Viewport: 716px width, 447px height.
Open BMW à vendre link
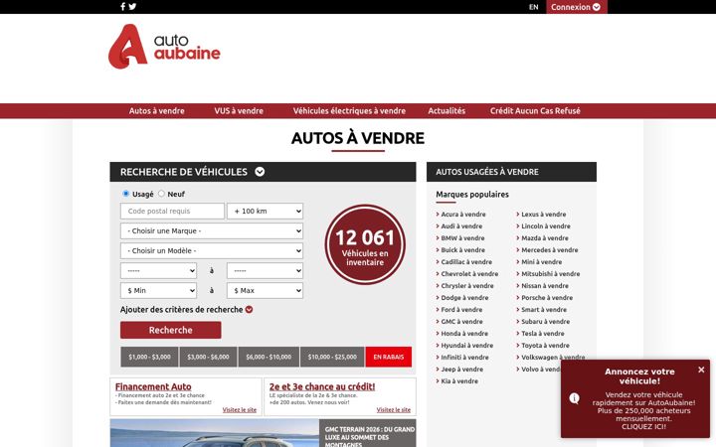point(462,237)
